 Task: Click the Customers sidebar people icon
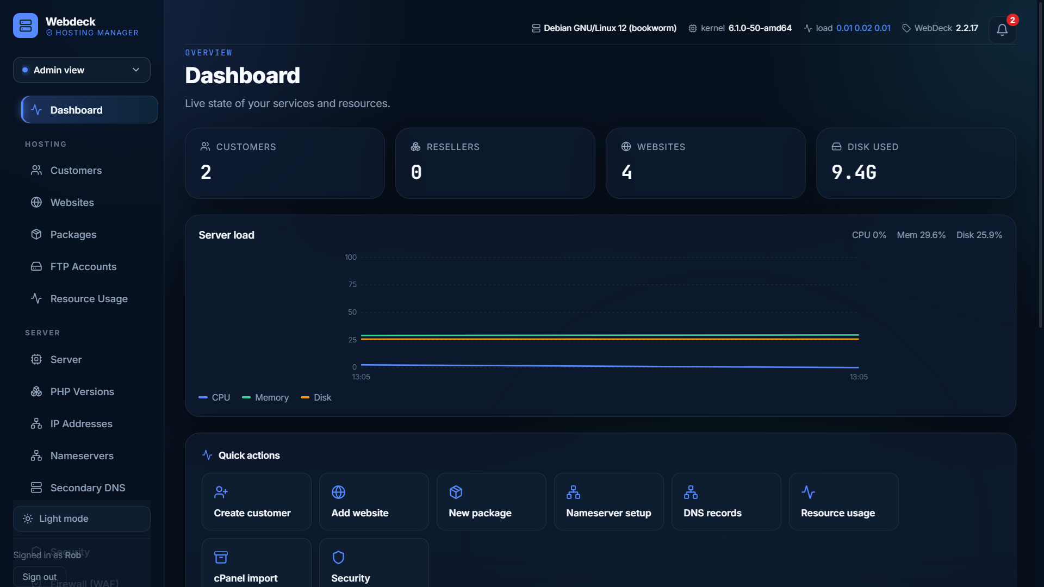click(36, 170)
